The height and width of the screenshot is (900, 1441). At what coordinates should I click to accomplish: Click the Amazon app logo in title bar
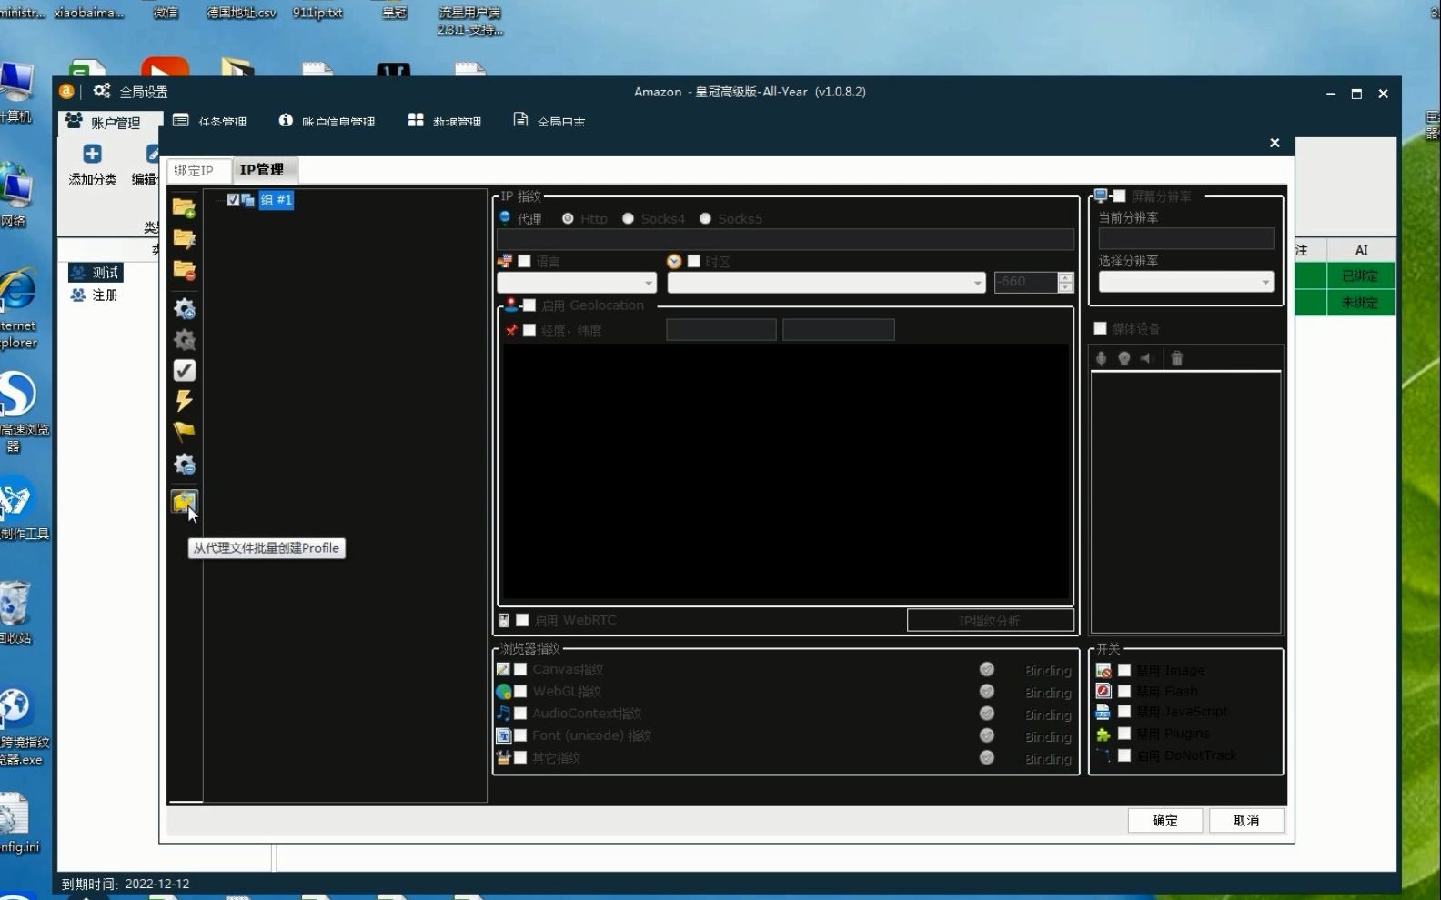[66, 91]
